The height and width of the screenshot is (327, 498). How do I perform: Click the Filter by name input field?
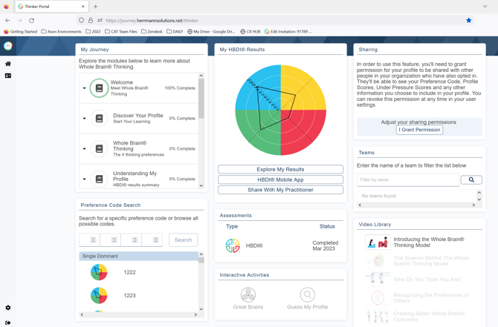click(408, 180)
